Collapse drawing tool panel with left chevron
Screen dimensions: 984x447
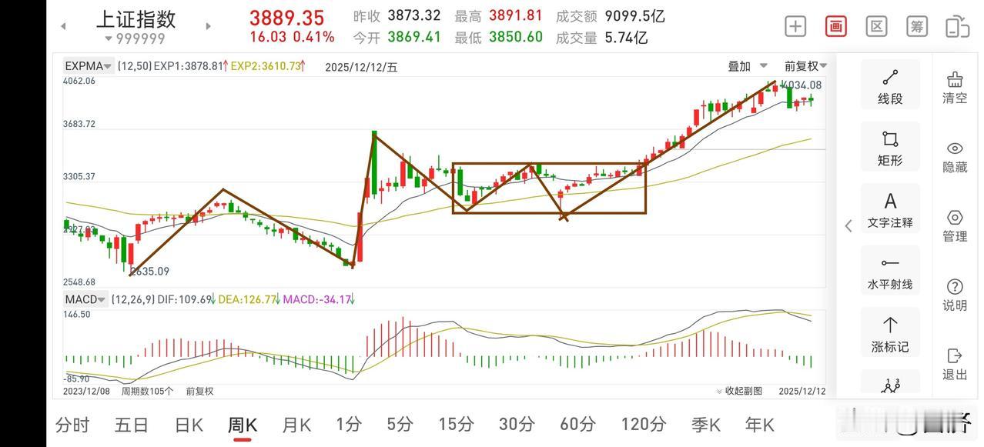[848, 225]
